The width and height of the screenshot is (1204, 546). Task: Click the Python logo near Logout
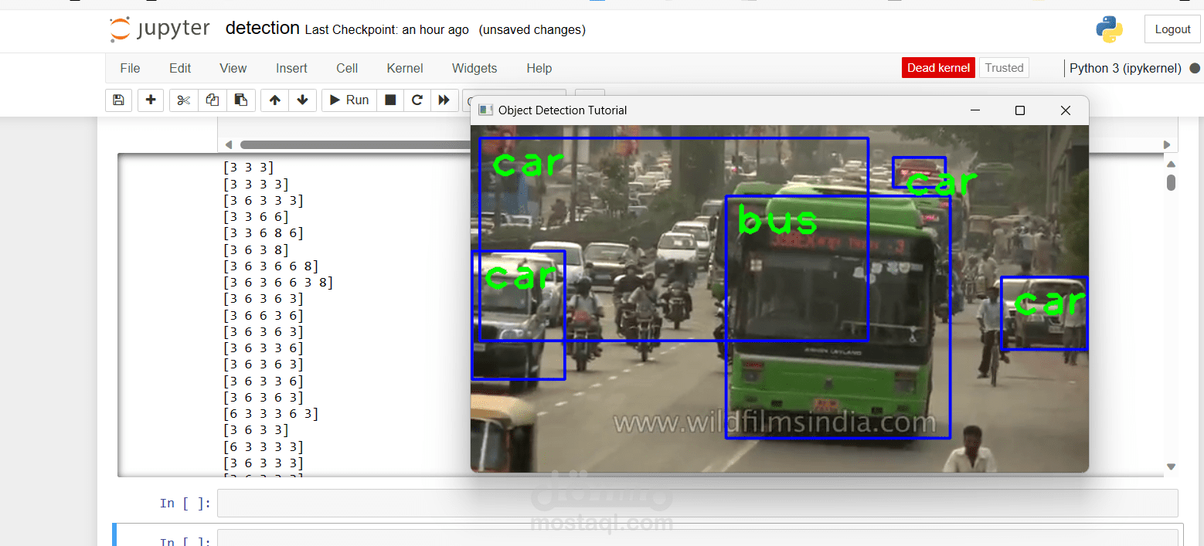point(1109,29)
